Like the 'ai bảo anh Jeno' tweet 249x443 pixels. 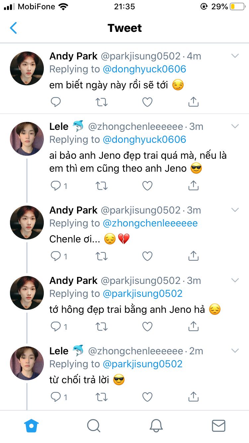click(x=147, y=186)
